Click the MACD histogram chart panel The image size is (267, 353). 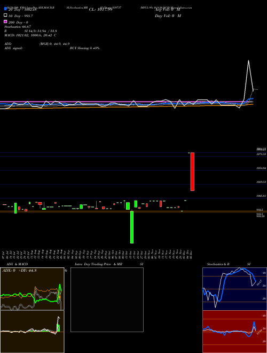tap(32, 332)
